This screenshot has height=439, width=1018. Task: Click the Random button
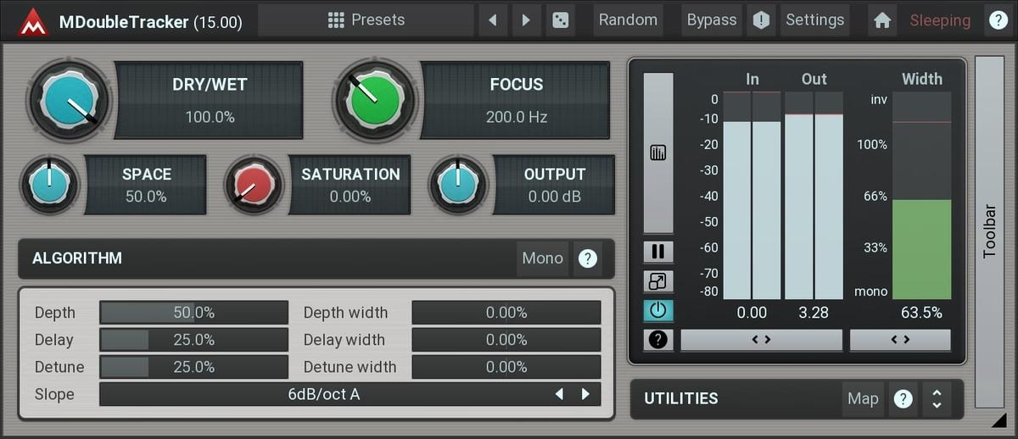point(628,20)
